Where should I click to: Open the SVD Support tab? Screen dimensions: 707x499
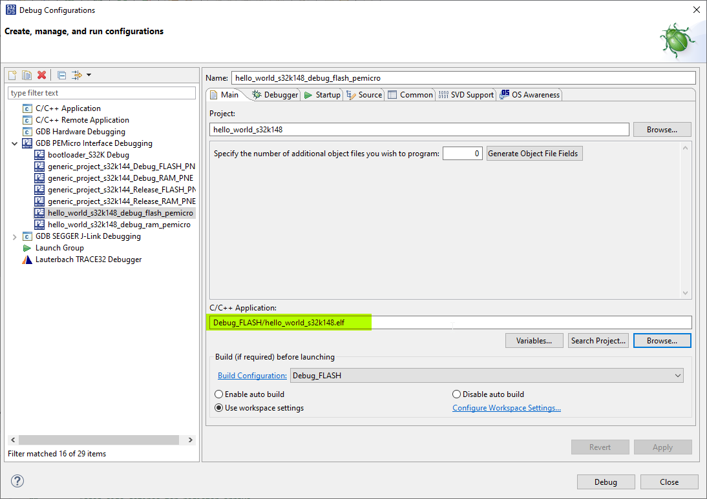(466, 94)
